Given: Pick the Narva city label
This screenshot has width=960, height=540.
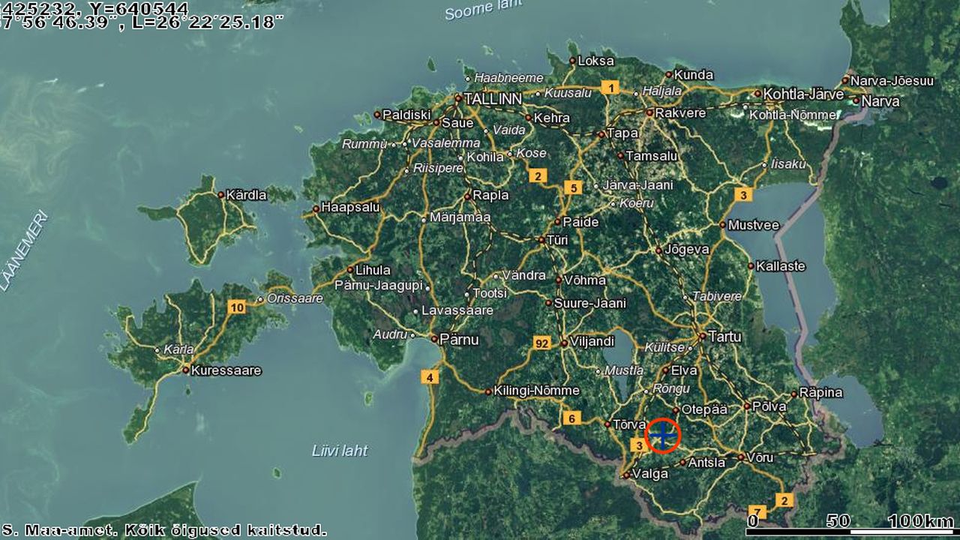Looking at the screenshot, I should click(x=880, y=100).
